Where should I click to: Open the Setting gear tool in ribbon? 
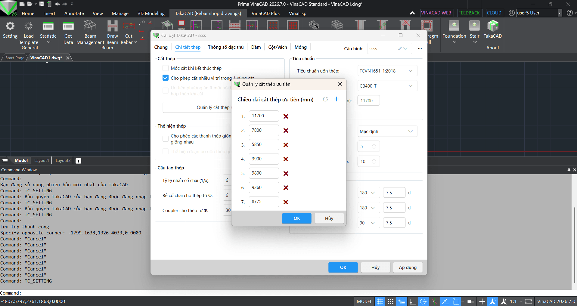coord(10,26)
